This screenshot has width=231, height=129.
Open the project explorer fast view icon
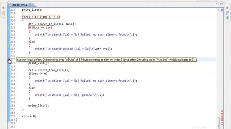point(3,13)
